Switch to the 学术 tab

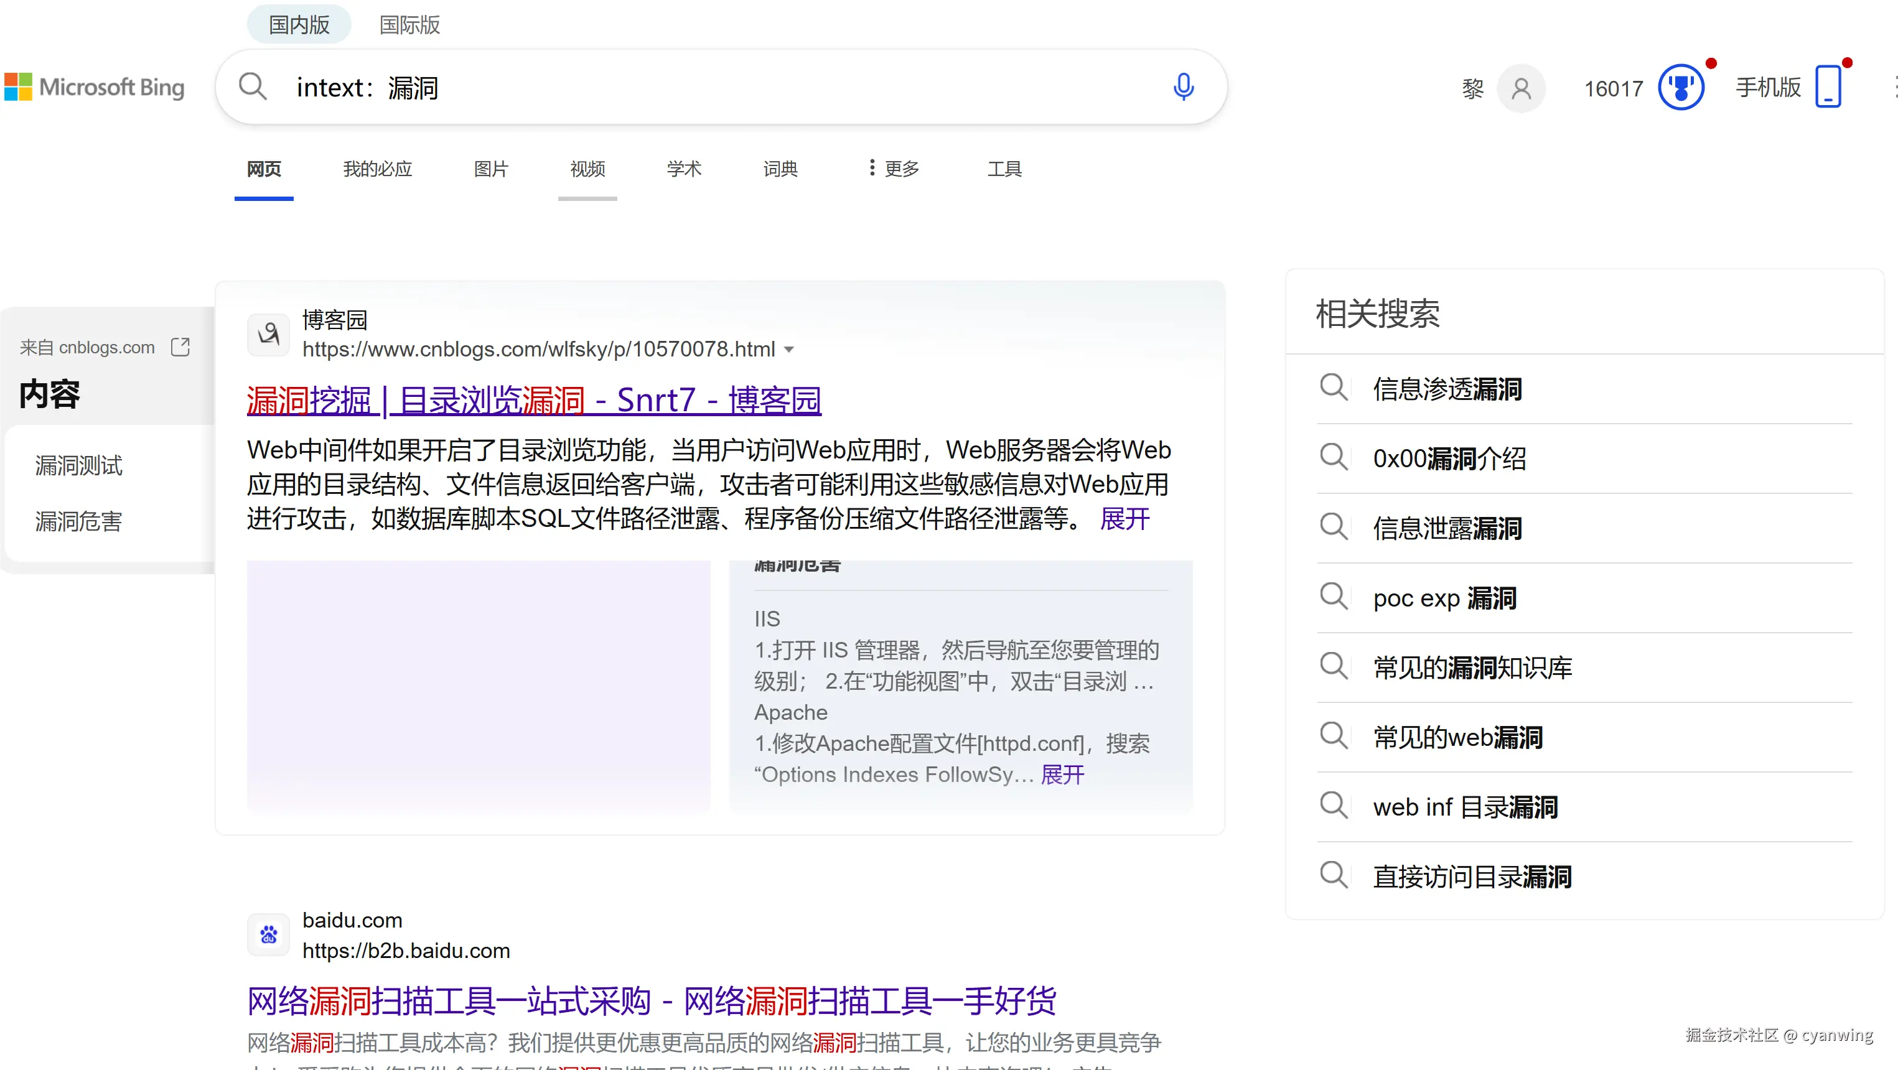[684, 169]
